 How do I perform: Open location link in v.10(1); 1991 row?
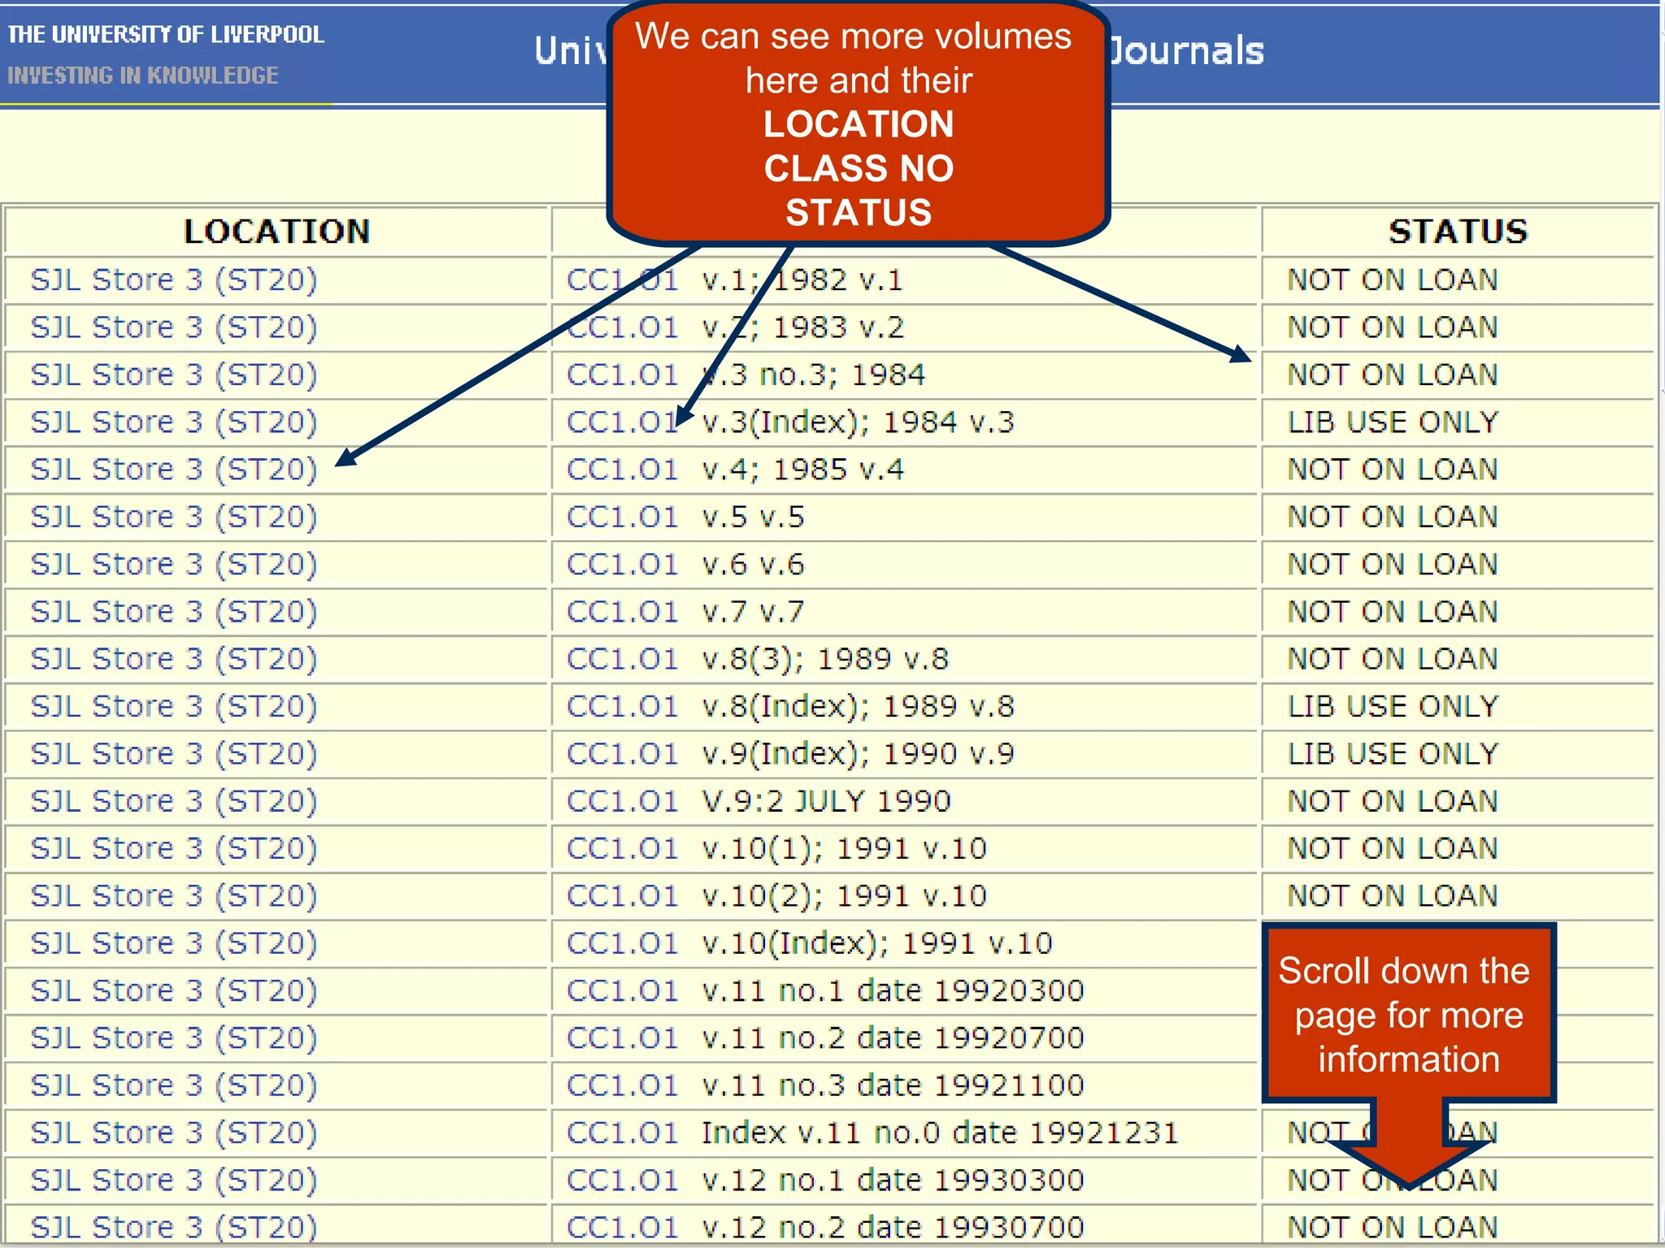(x=174, y=849)
